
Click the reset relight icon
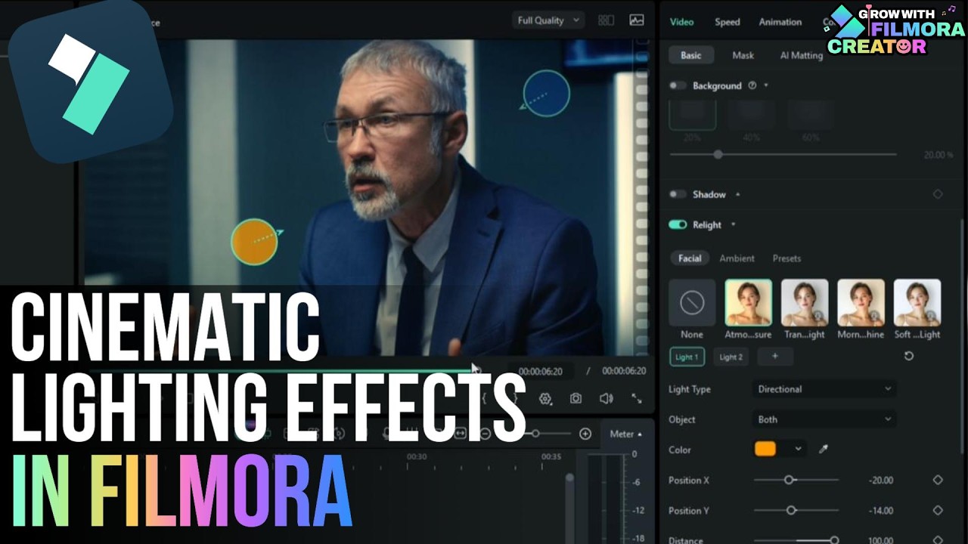(909, 356)
